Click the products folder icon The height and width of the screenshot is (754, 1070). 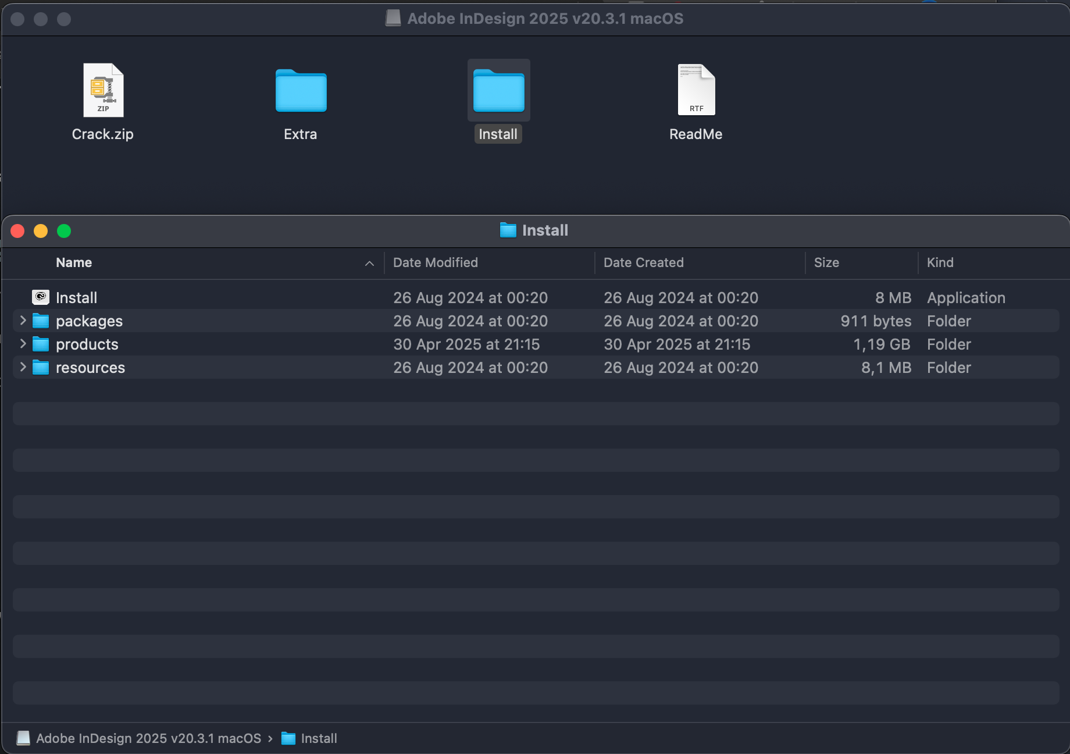pyautogui.click(x=41, y=344)
